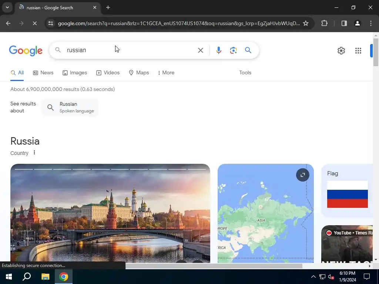Switch to the Maps results tab

coord(139,73)
